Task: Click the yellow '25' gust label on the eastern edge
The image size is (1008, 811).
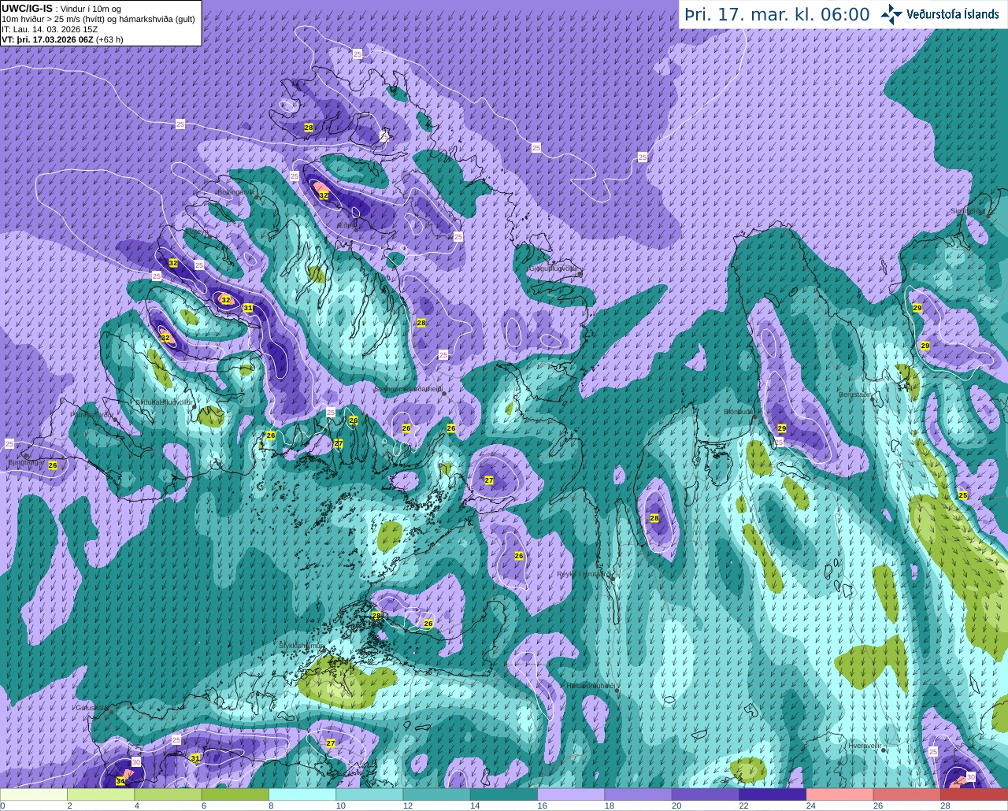Action: point(963,495)
